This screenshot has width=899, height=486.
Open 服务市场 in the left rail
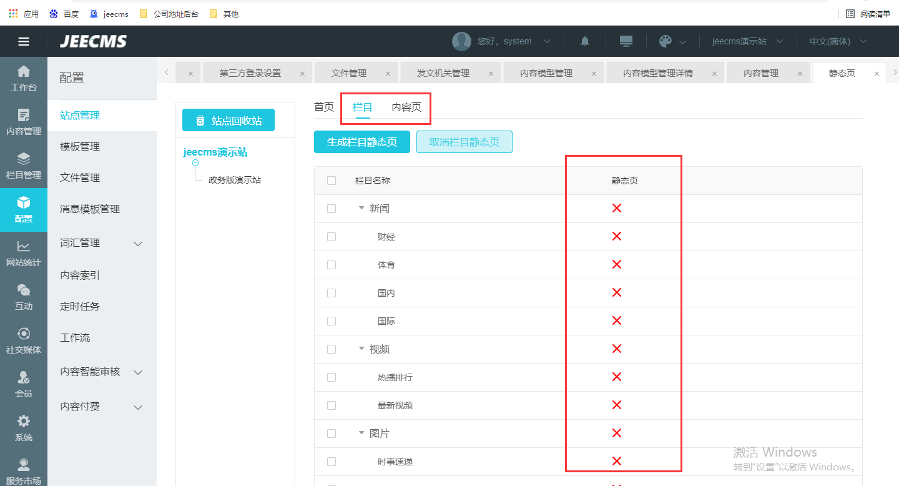click(x=24, y=472)
